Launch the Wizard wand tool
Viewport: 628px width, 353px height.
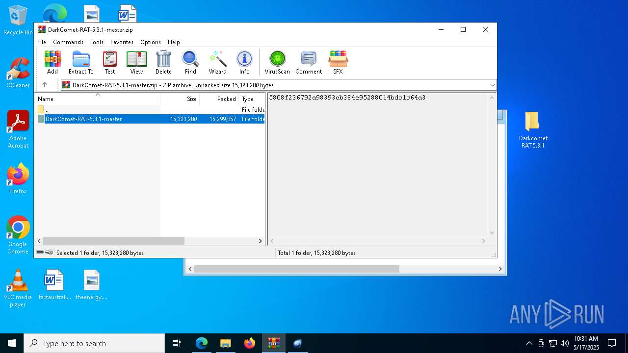pyautogui.click(x=217, y=62)
